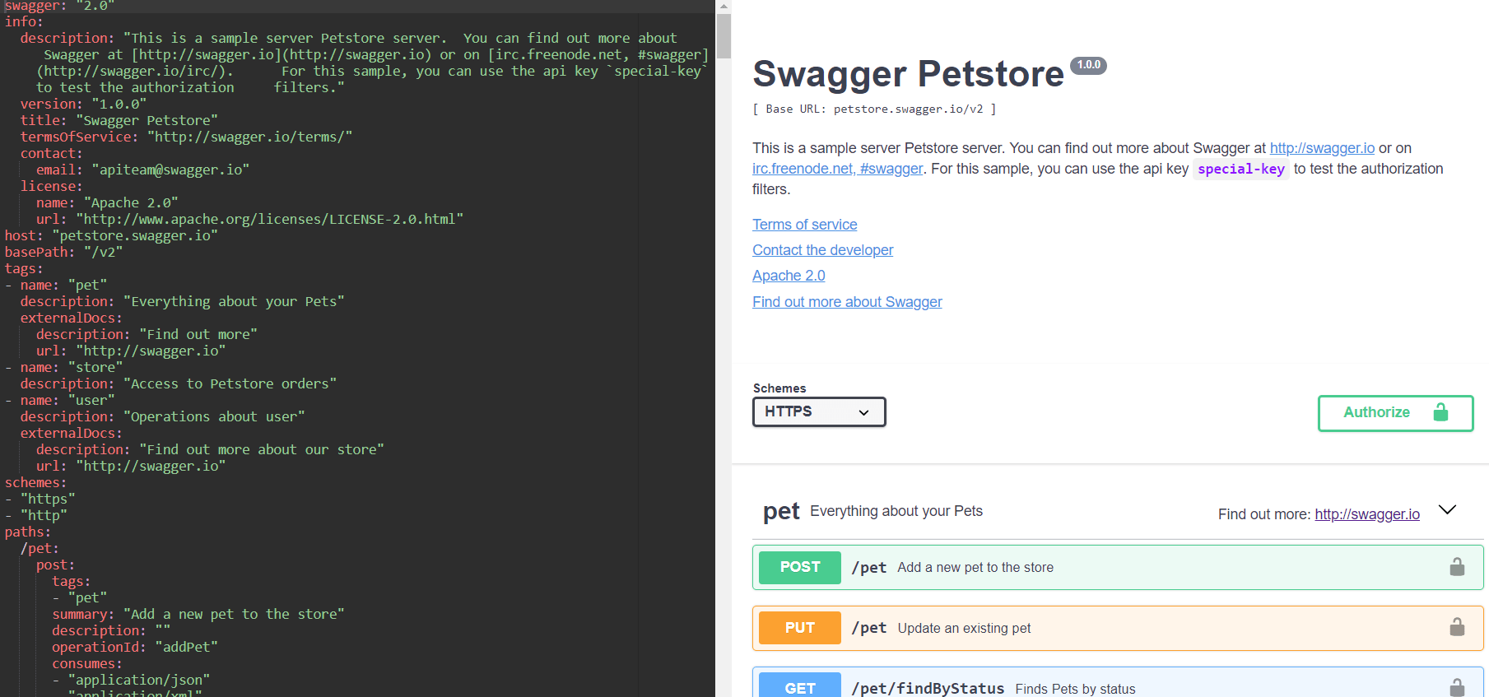This screenshot has width=1489, height=697.
Task: Open the Terms of service link
Action: pyautogui.click(x=804, y=225)
